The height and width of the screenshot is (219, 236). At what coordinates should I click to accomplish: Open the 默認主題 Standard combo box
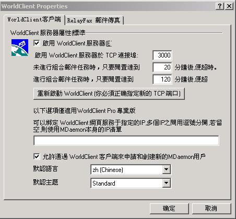[131, 183]
